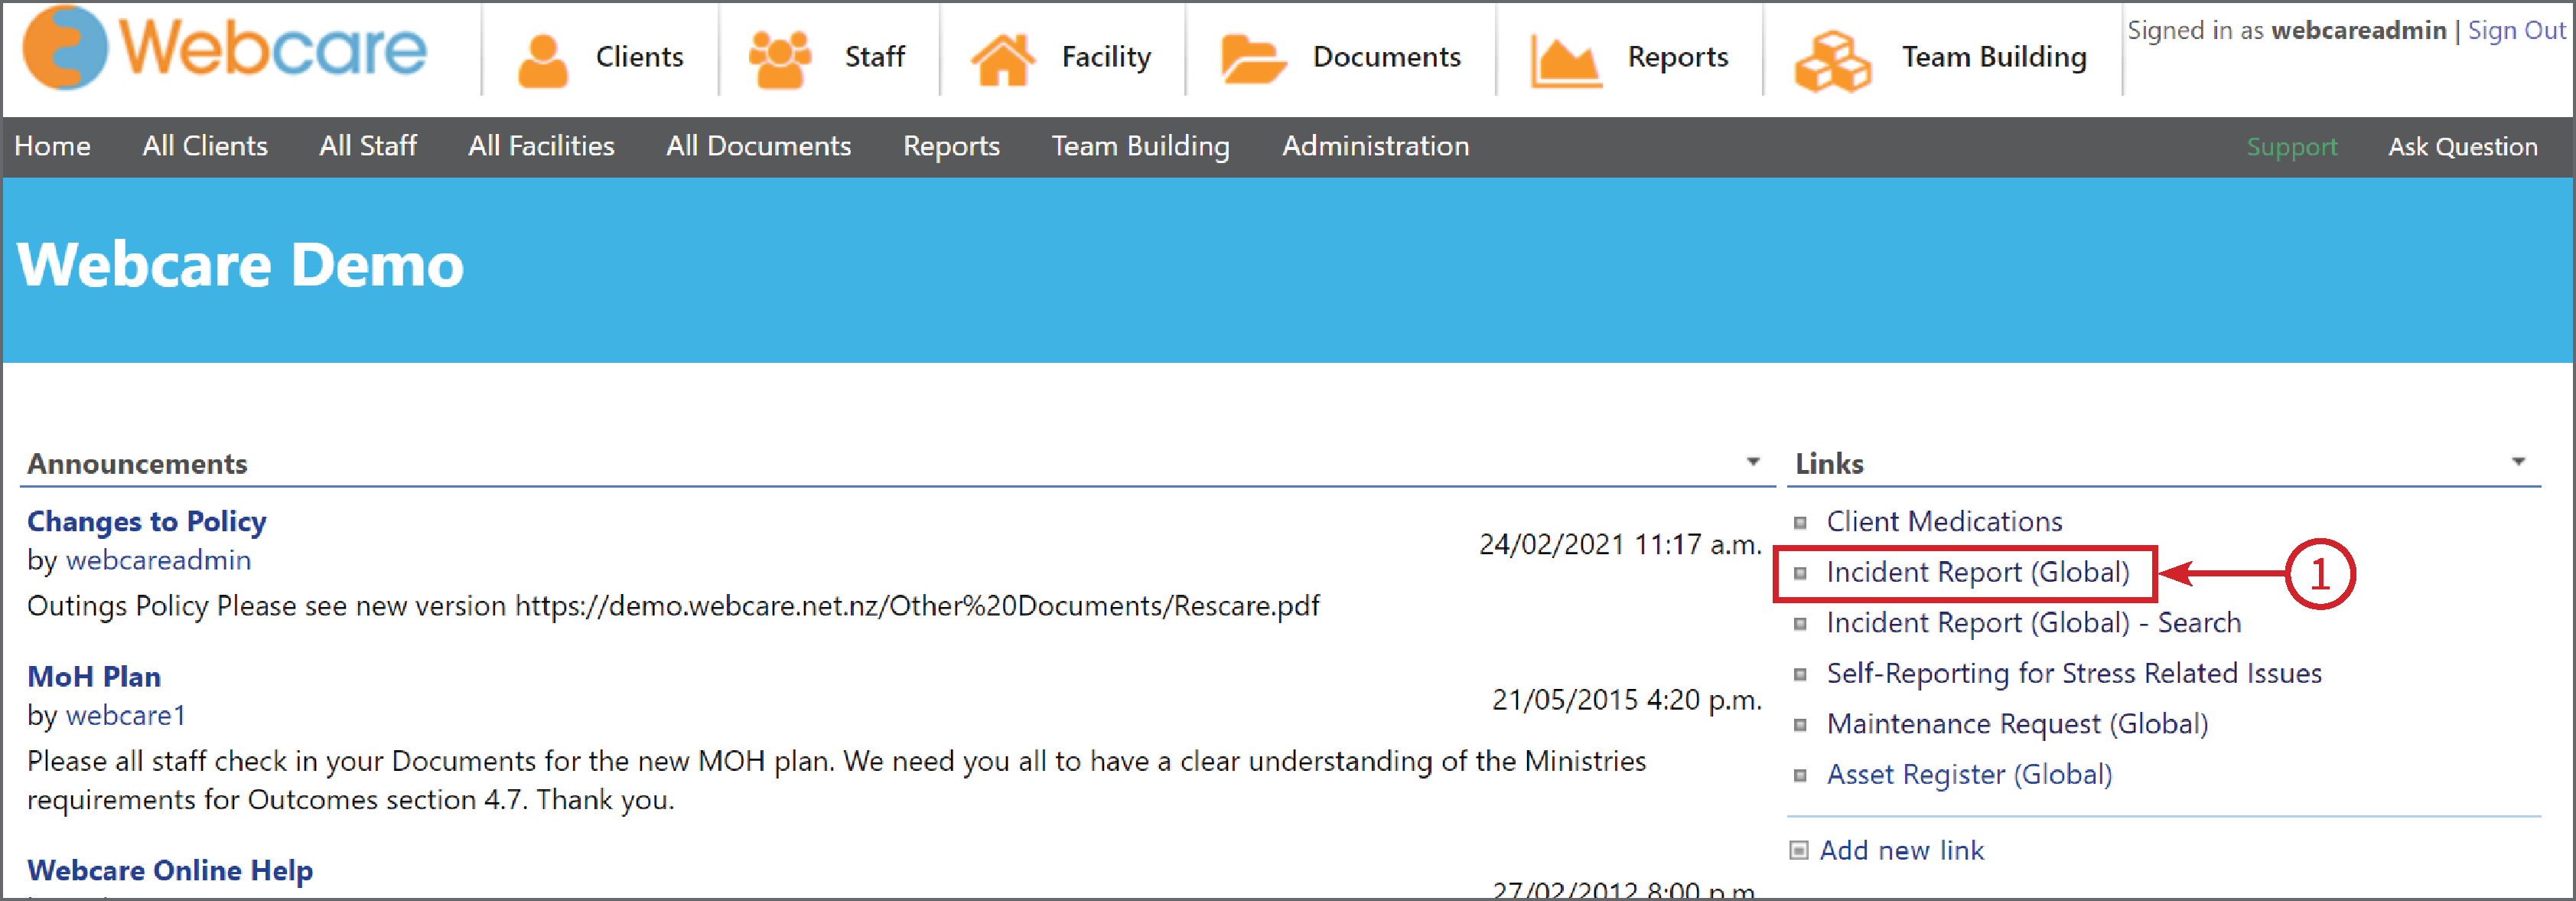The height and width of the screenshot is (901, 2576).
Task: Open the Administration menu item
Action: pyautogui.click(x=1375, y=146)
